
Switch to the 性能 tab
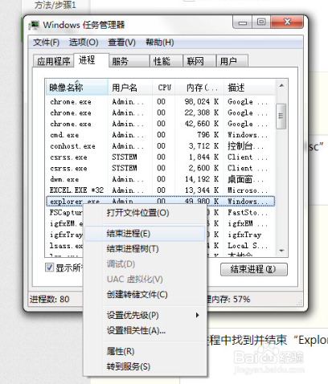coord(166,61)
